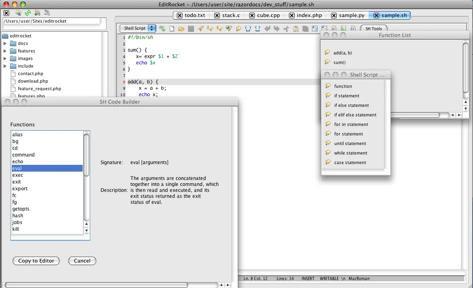
Task: Cut selection with scissors icon
Action: point(286,29)
